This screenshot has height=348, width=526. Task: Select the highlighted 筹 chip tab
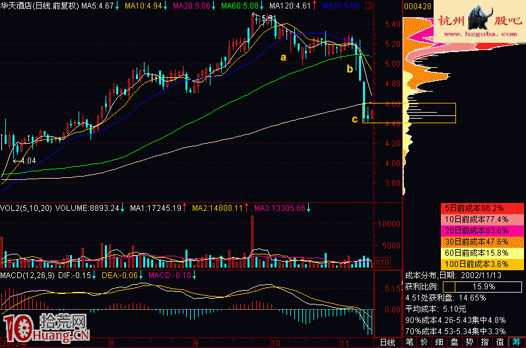[x=516, y=342]
